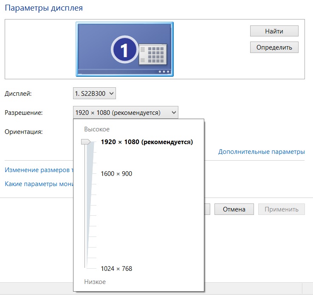The width and height of the screenshot is (313, 295).
Task: Grab the resolution slider thumb handle
Action: coord(86,142)
